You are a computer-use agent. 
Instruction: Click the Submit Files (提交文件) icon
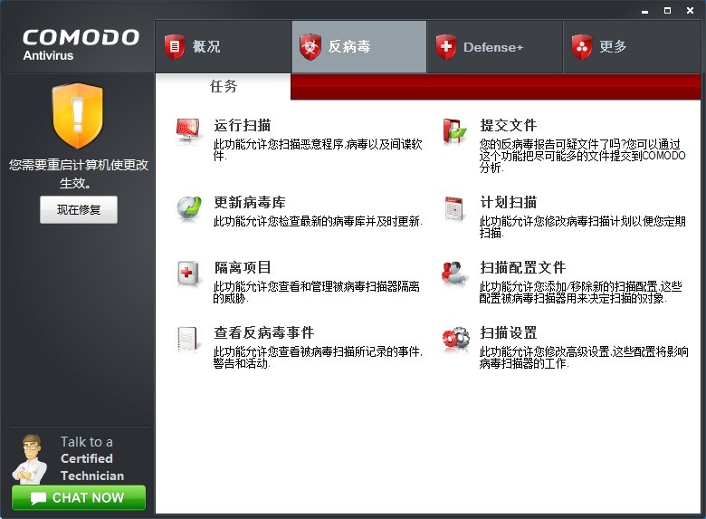click(x=454, y=131)
